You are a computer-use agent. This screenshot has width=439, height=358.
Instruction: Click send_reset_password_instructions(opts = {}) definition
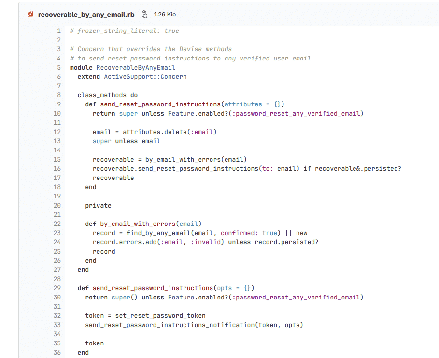tap(166, 288)
